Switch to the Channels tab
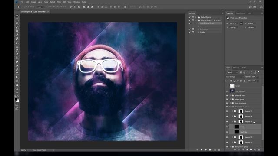This screenshot has width=278, height=156. click(236, 68)
